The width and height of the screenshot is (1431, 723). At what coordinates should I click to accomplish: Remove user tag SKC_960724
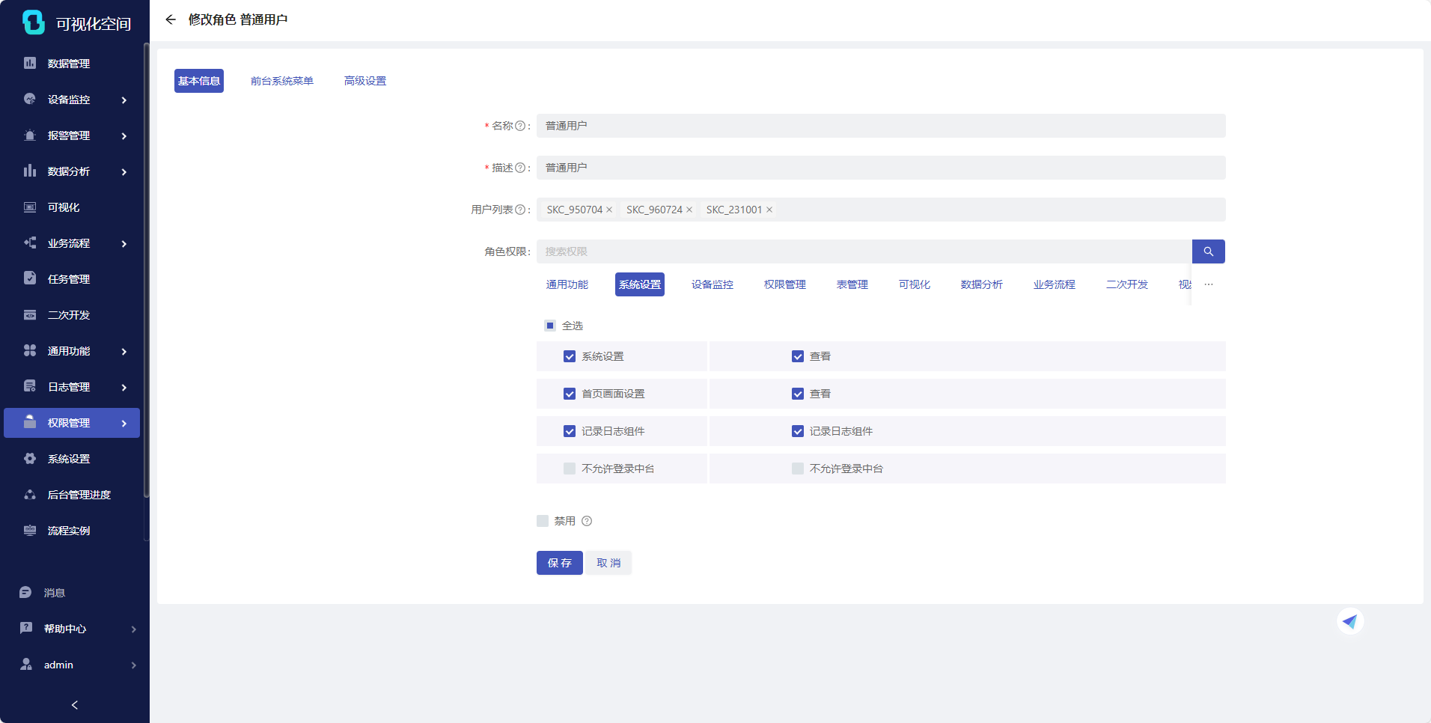689,210
